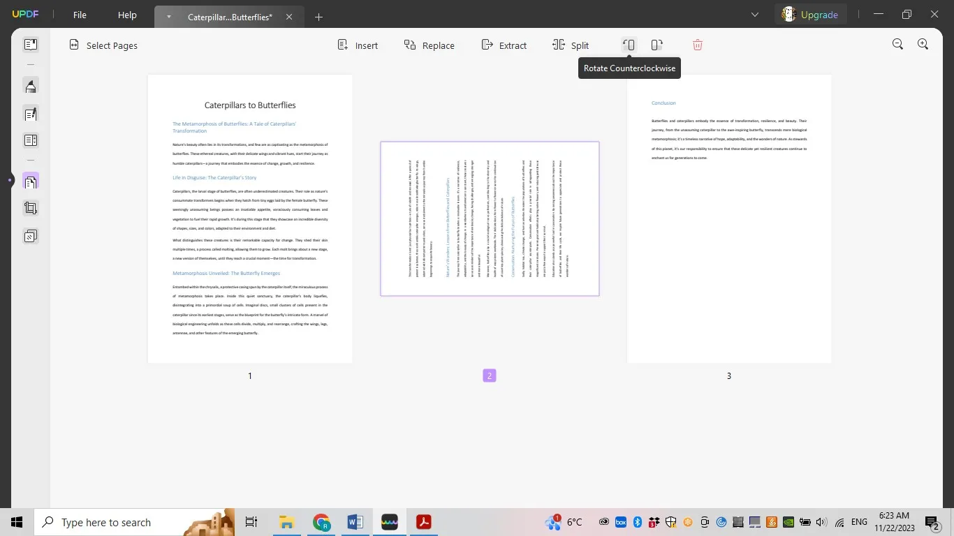The height and width of the screenshot is (536, 954).
Task: Open Task View in taskbar
Action: (251, 522)
